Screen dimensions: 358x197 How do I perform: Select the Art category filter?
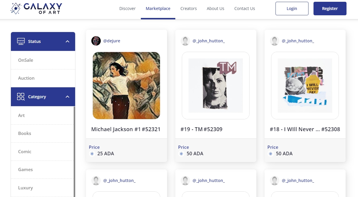21,115
